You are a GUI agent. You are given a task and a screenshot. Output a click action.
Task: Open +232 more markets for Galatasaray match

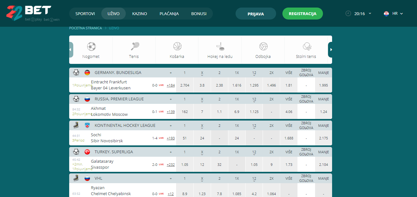point(171,165)
